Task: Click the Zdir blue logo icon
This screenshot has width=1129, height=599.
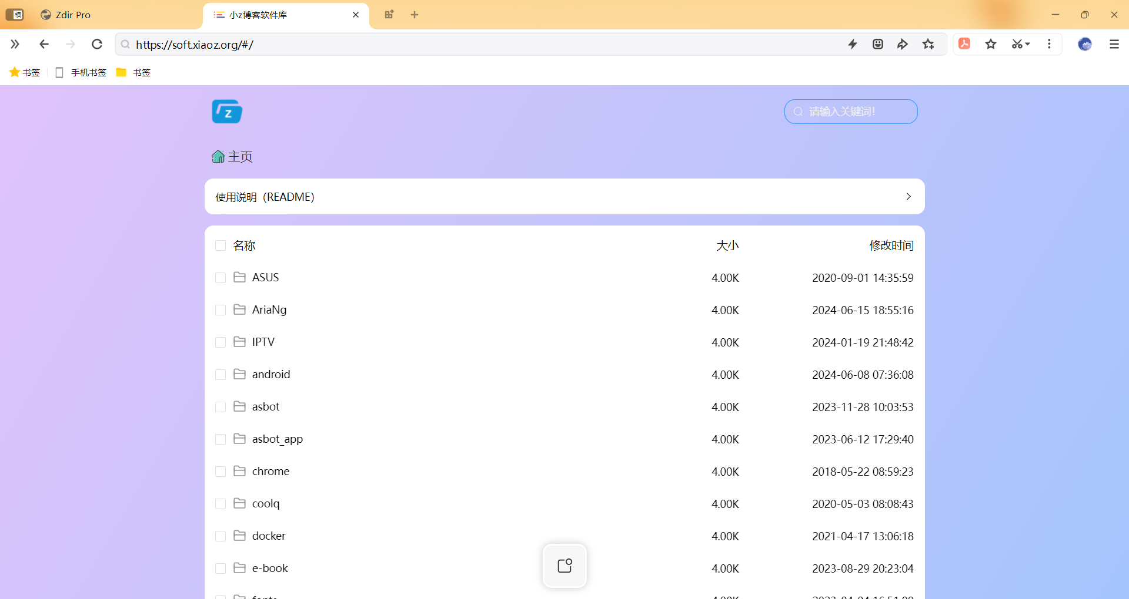Action: coord(227,112)
